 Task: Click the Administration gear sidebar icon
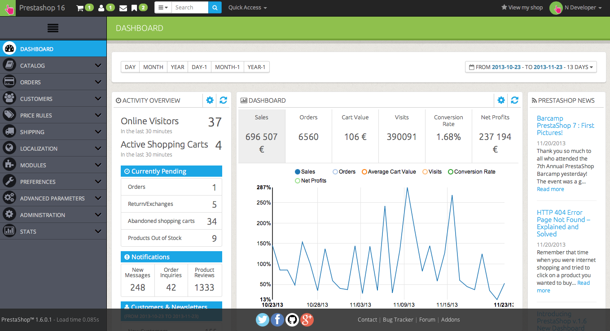coord(9,215)
